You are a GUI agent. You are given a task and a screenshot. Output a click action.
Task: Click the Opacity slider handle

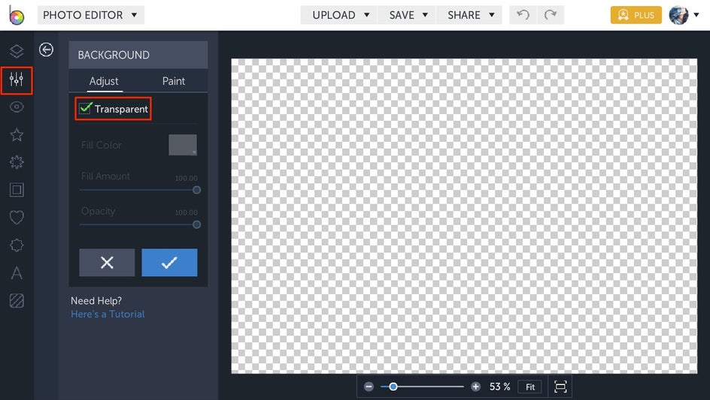(x=196, y=224)
